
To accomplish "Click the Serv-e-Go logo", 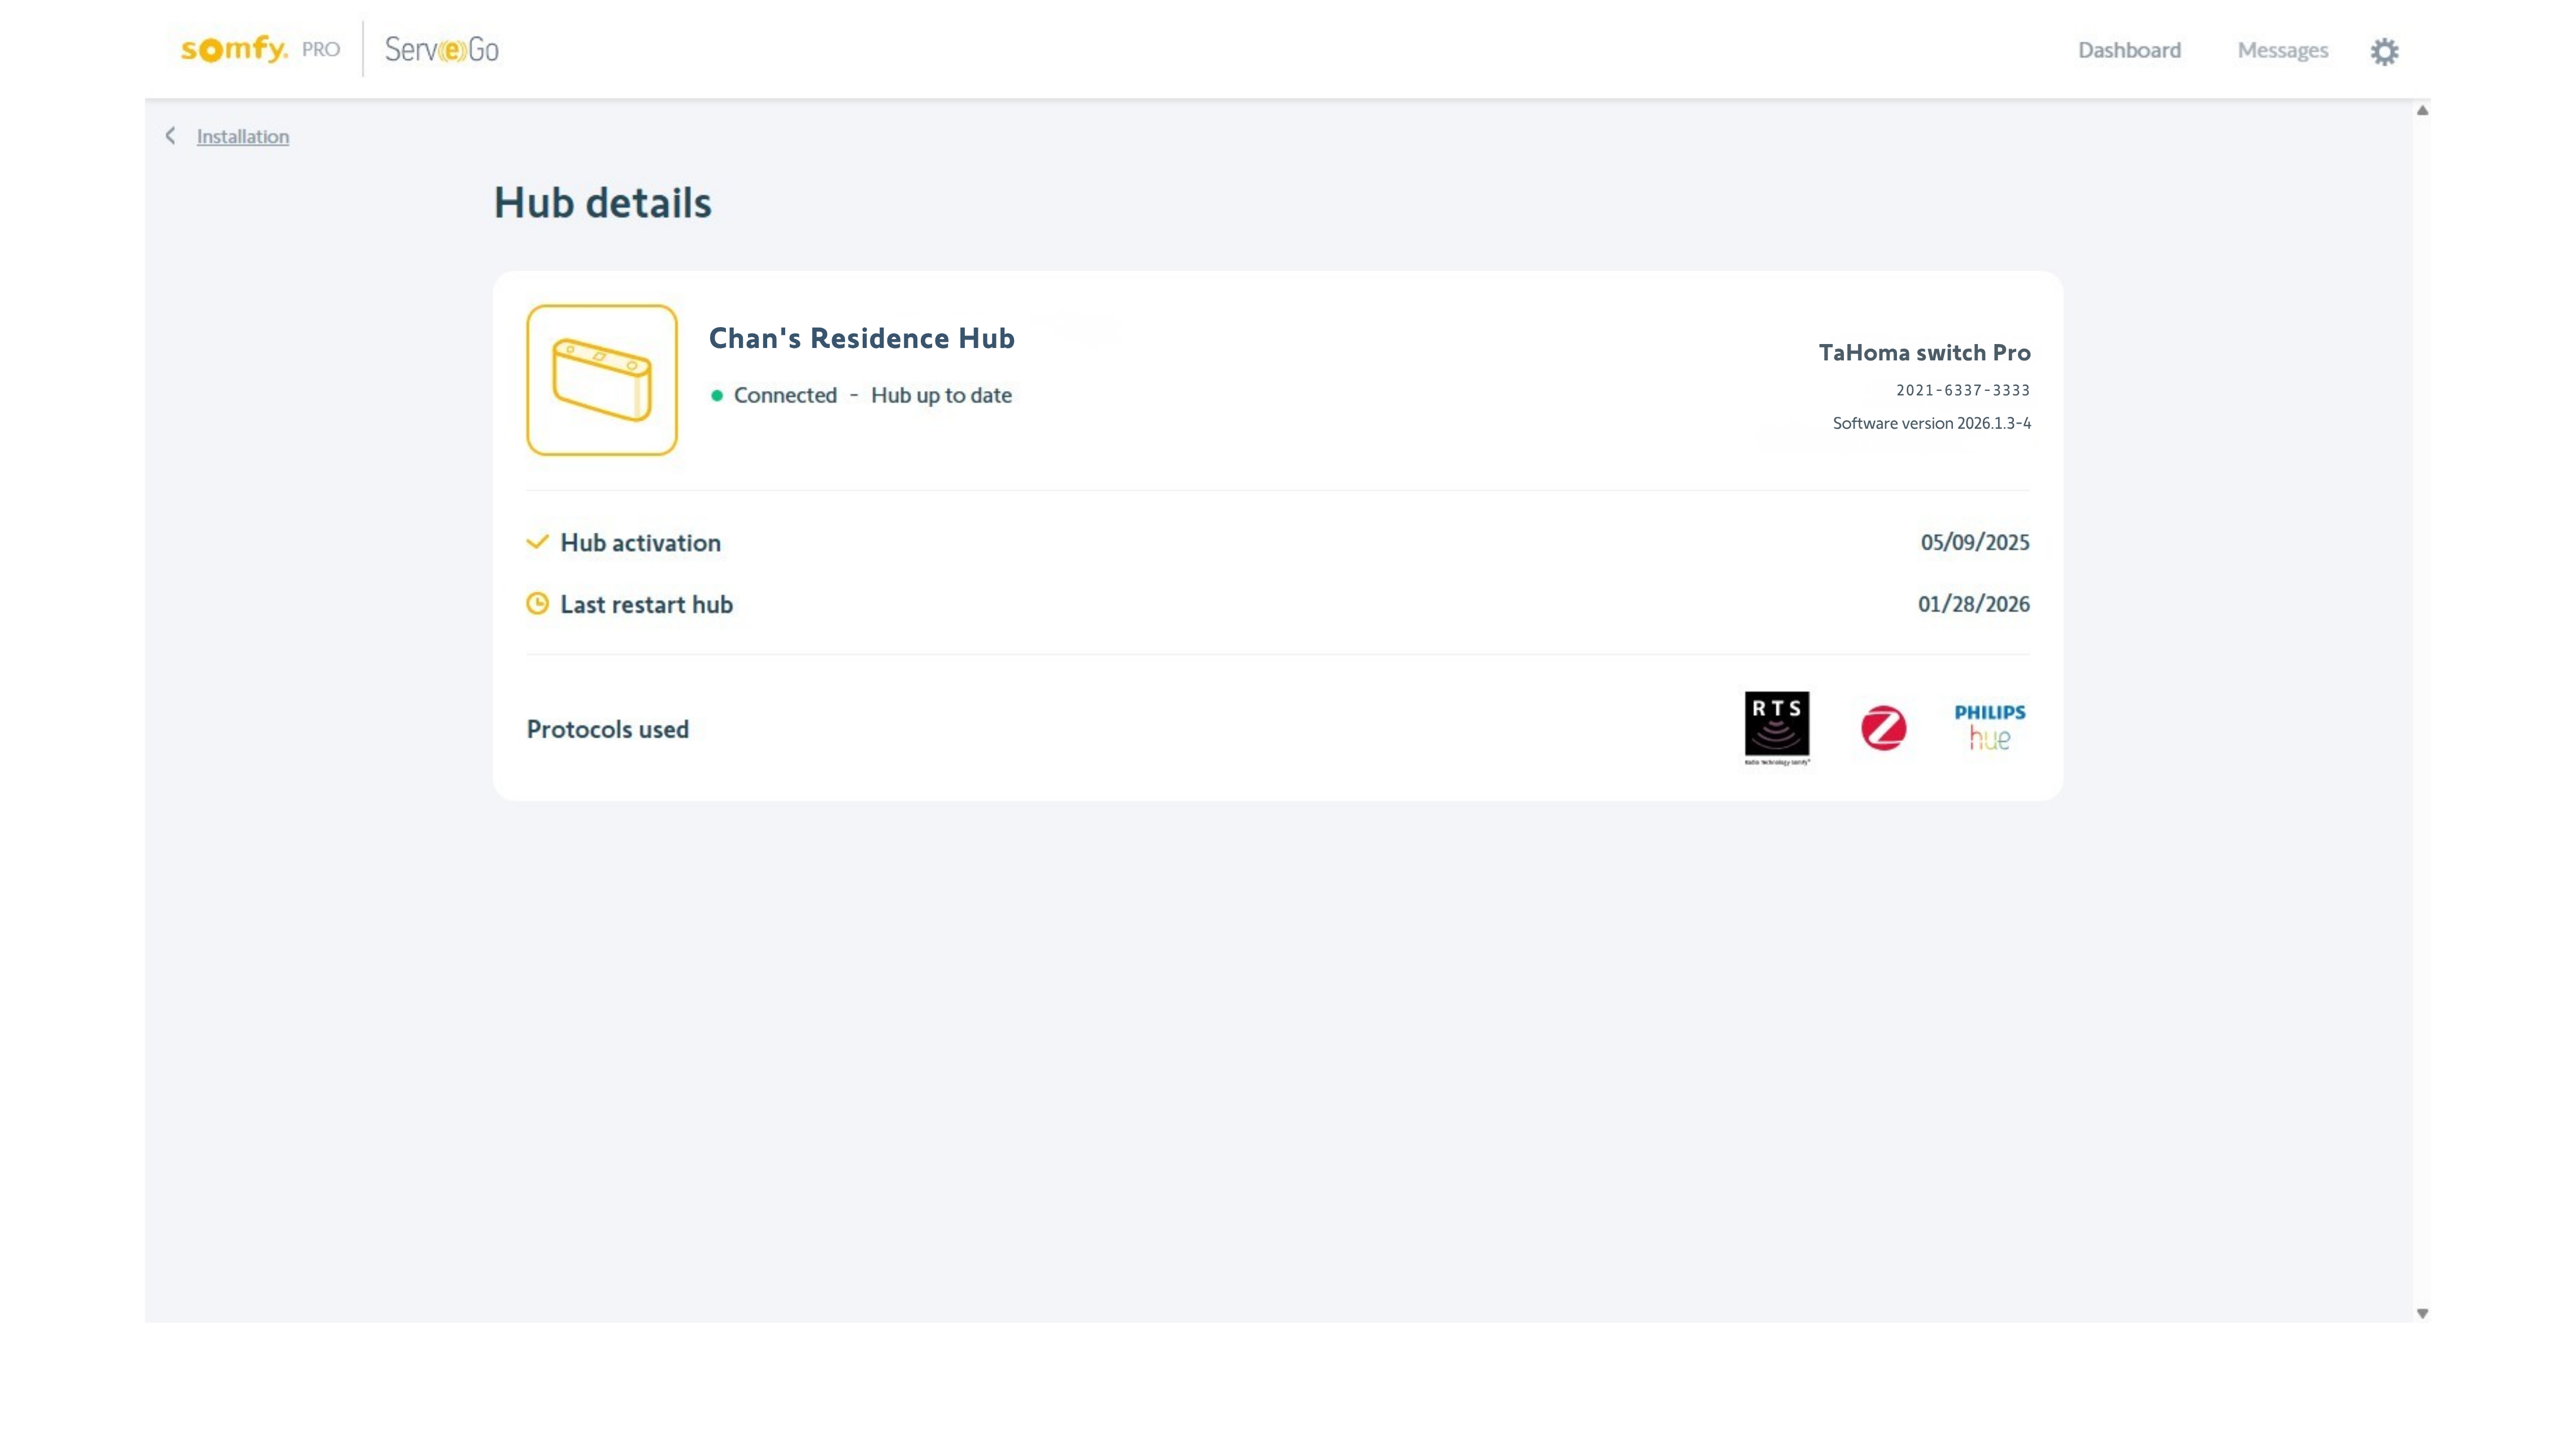I will 441,49.
